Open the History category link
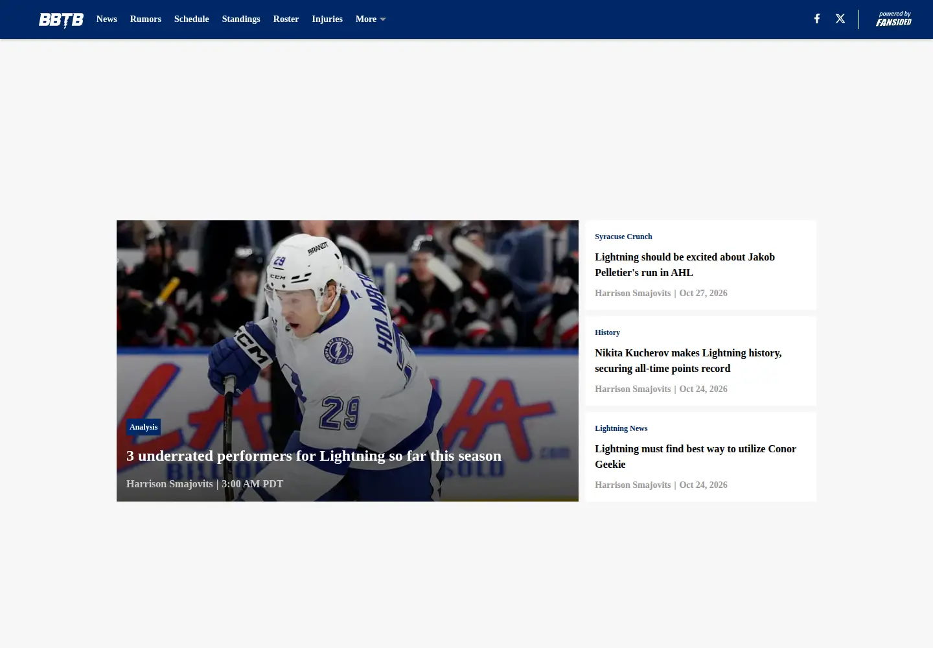Viewport: 933px width, 648px height. 607,332
